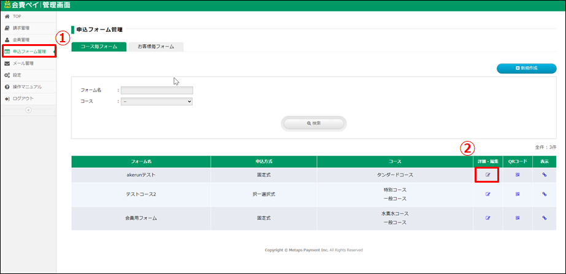Open display link icon for akerunテスト

tap(544, 175)
